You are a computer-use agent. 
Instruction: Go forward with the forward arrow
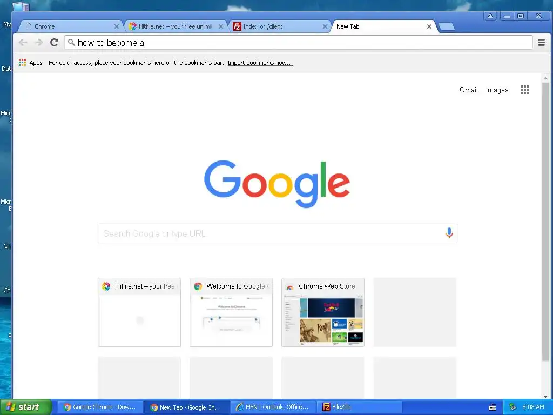pyautogui.click(x=38, y=43)
